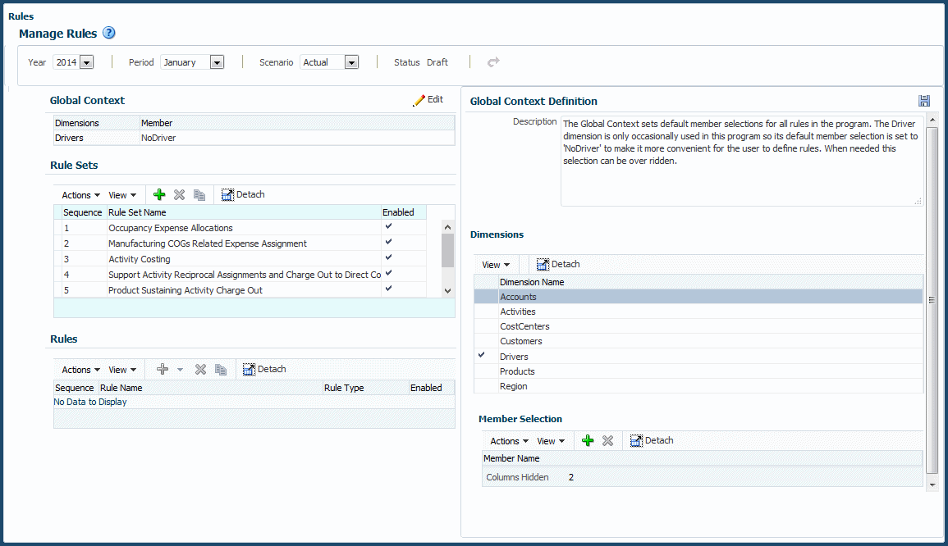
Task: Copy the rule set using duplicate icon
Action: tap(199, 194)
